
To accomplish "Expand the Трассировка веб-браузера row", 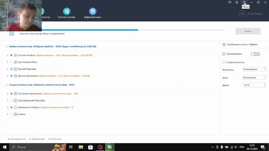I will tap(8, 101).
